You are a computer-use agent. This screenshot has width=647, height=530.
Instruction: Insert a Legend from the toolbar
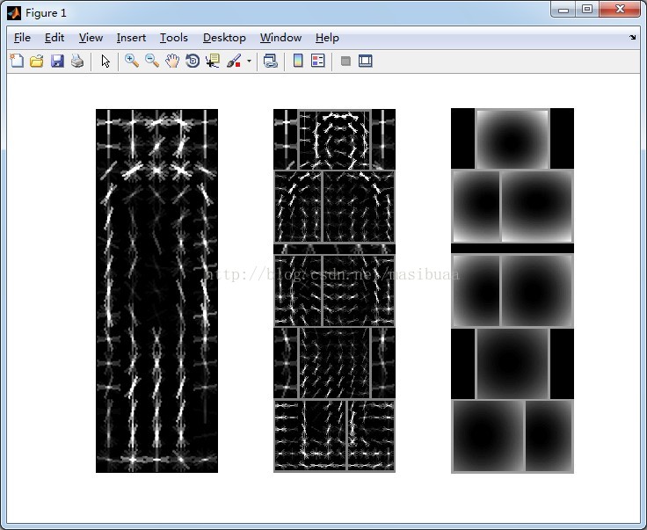pos(318,61)
